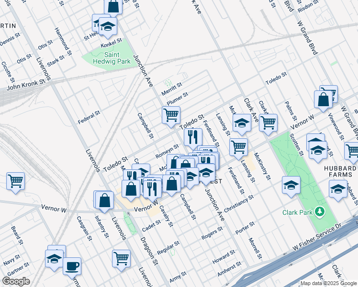Click the Howard St label
The image size is (358, 287).
[224, 257]
